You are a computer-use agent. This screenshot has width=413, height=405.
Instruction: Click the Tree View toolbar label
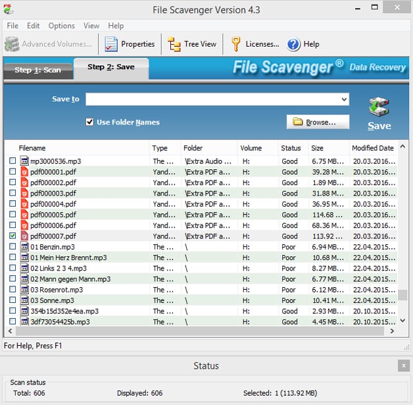[200, 44]
